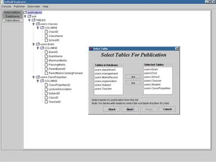The width and height of the screenshot is (216, 162).
Task: Click the PassingMarks column file icon
Action: [46, 64]
